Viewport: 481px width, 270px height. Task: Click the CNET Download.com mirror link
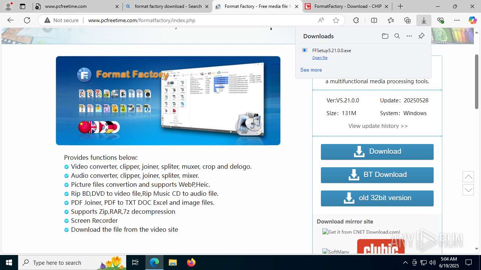[361, 232]
